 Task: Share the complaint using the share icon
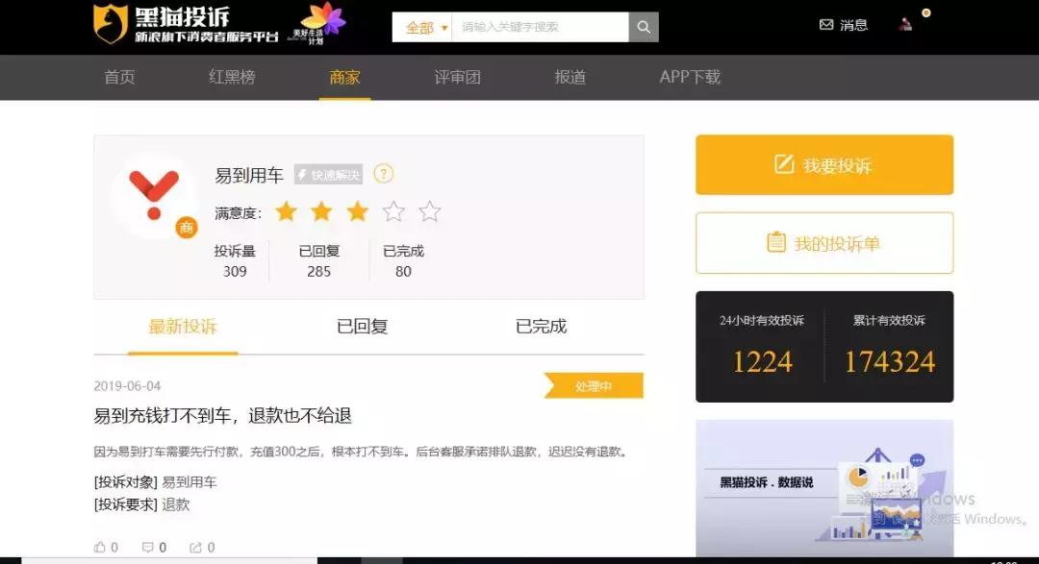pyautogui.click(x=197, y=546)
